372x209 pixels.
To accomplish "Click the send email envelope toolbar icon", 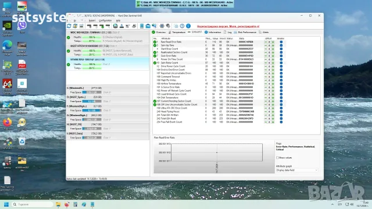I will point(148,26).
